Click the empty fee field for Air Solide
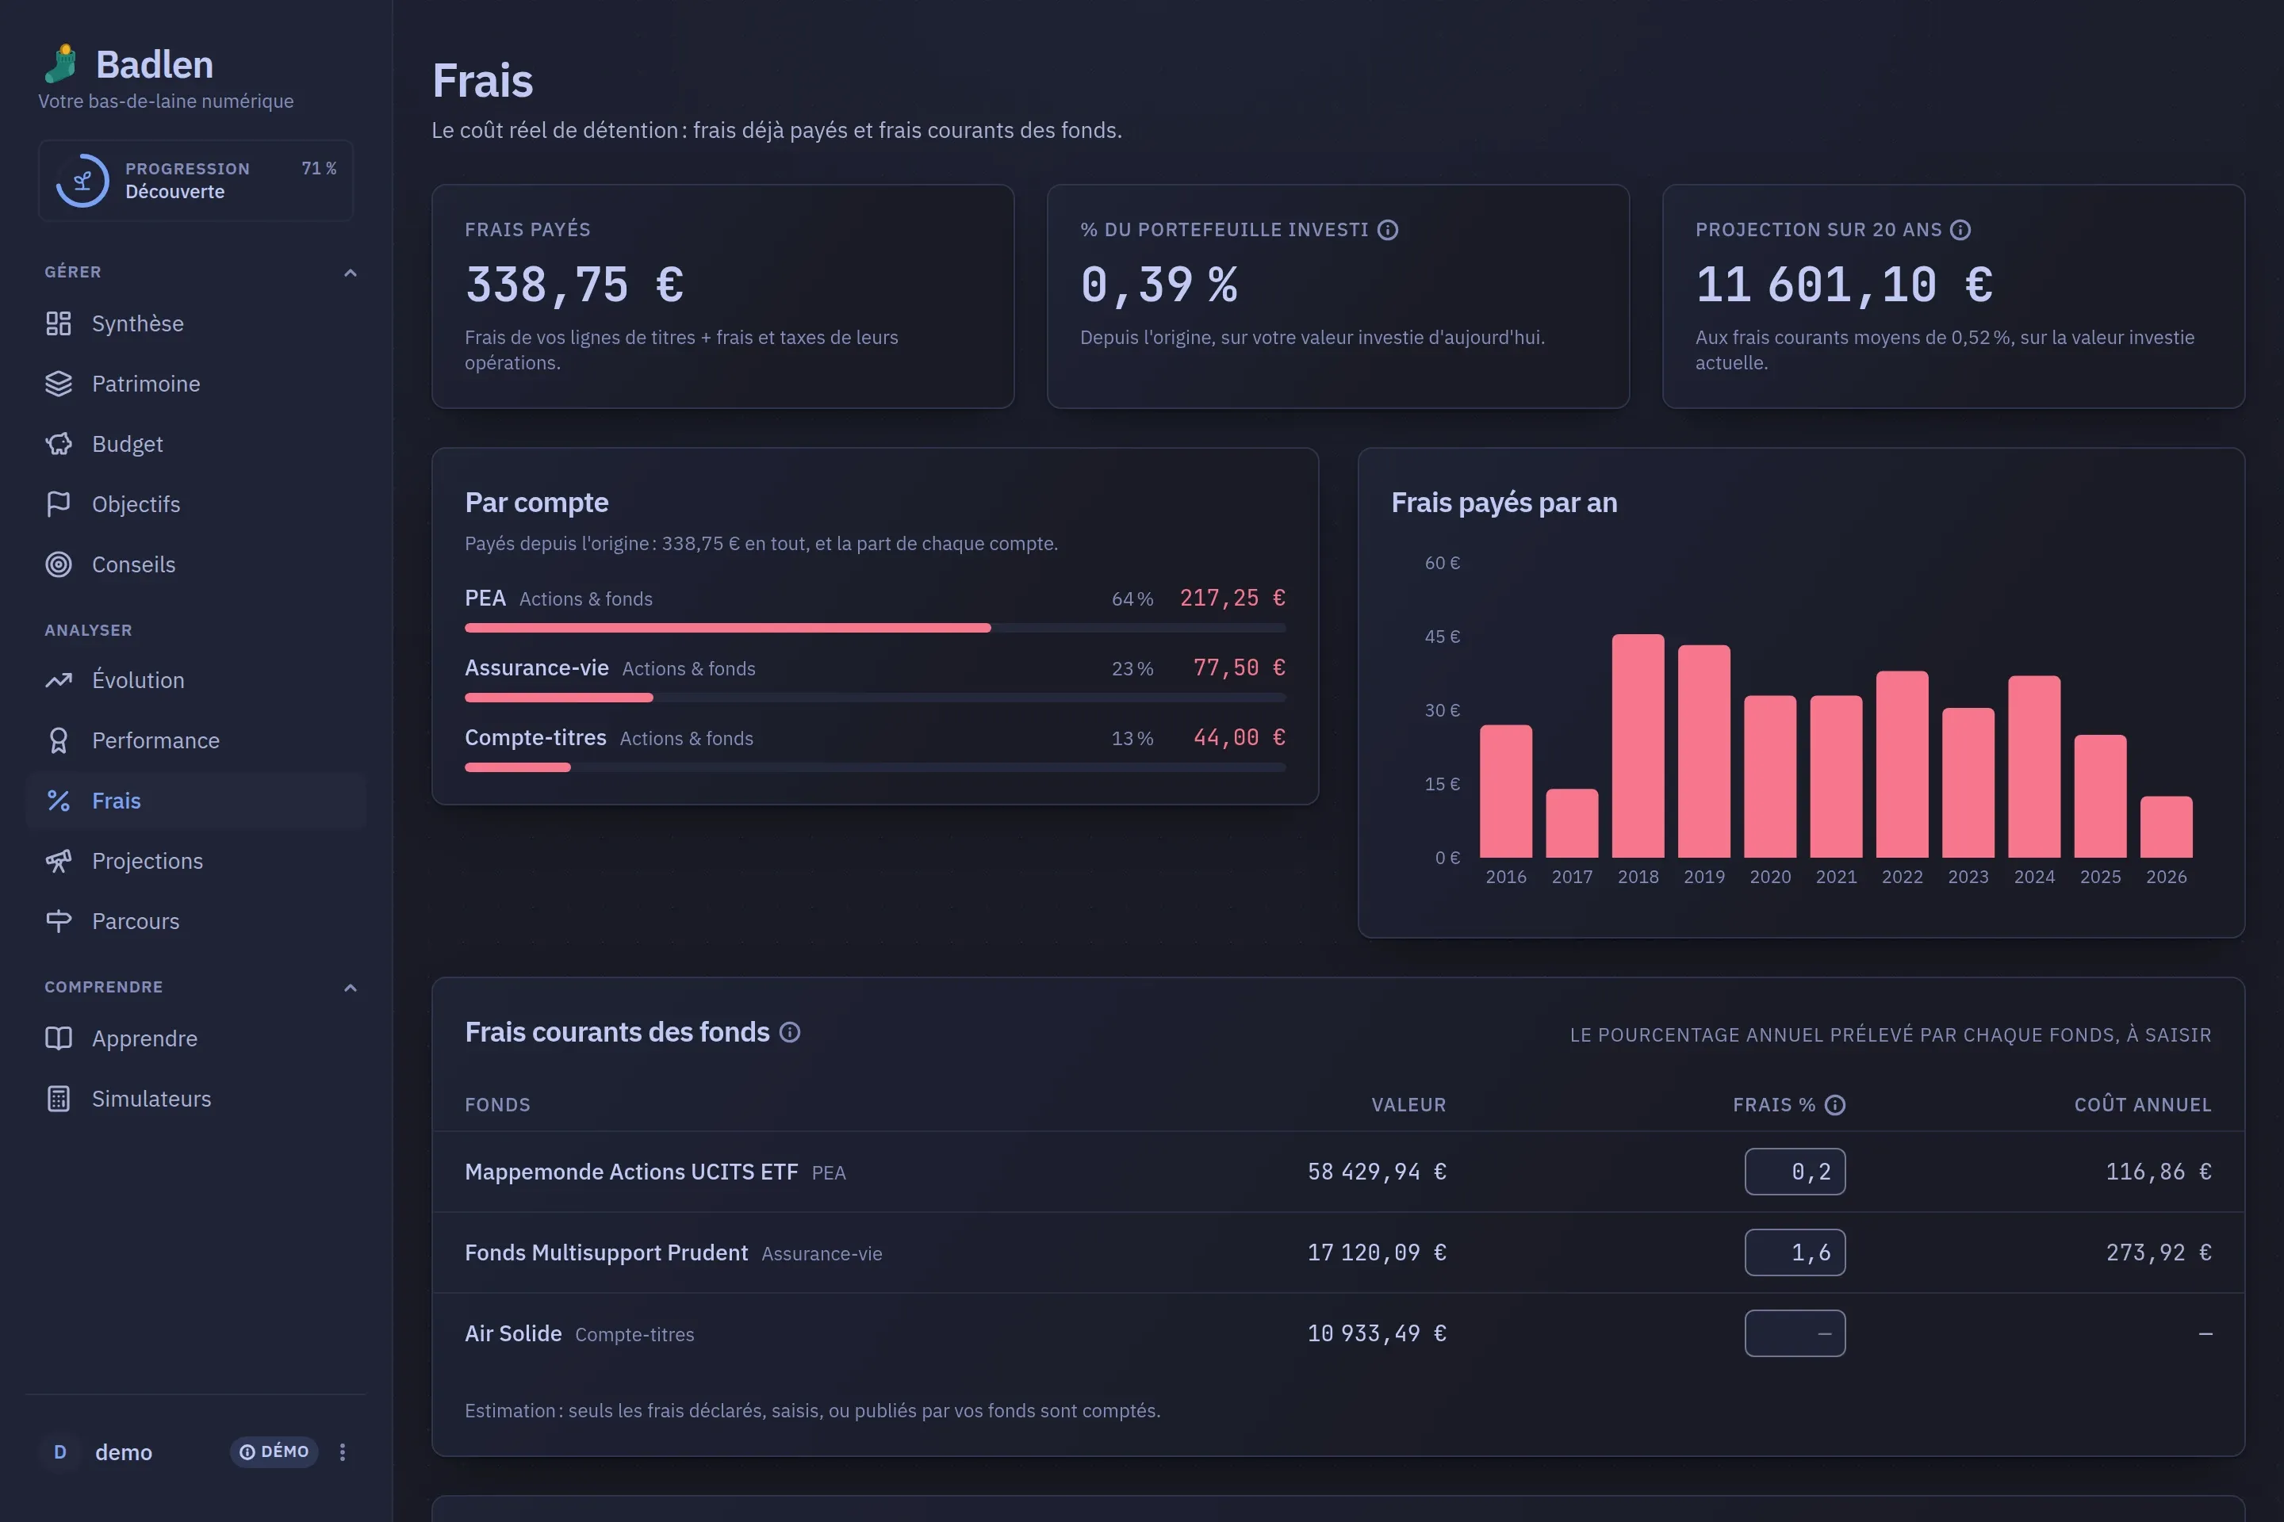The height and width of the screenshot is (1522, 2284). pos(1795,1333)
